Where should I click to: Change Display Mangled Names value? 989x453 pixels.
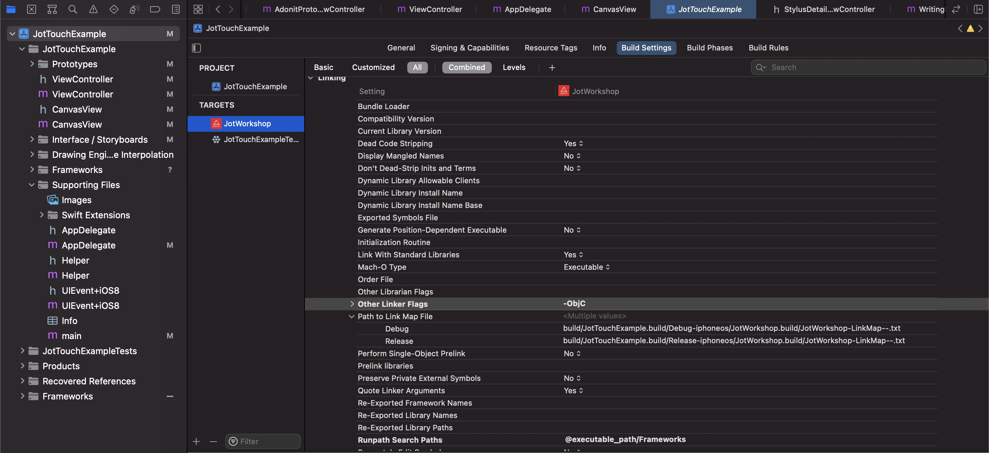coord(572,156)
